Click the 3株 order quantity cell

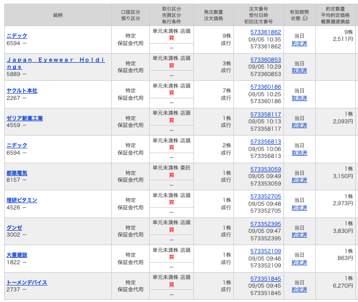pos(227,63)
